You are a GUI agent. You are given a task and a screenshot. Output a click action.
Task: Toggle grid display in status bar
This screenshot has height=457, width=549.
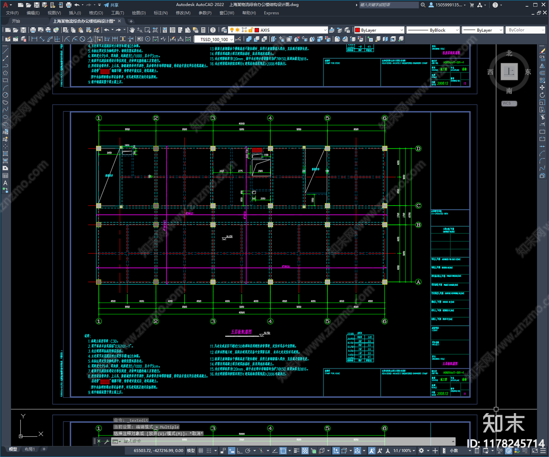tap(201, 450)
